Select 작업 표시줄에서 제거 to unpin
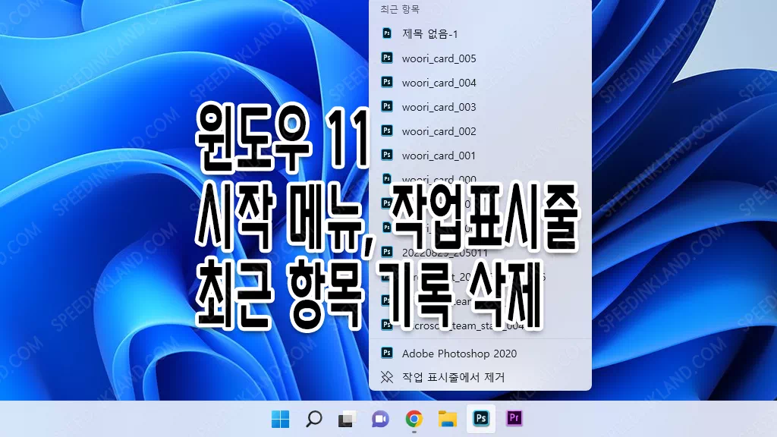 453,377
